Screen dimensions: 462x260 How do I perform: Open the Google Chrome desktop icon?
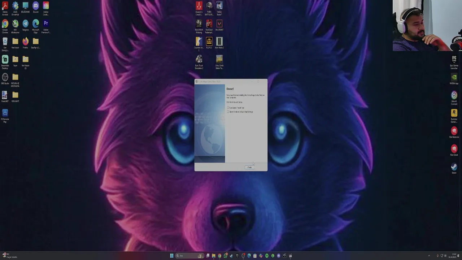coord(5,26)
